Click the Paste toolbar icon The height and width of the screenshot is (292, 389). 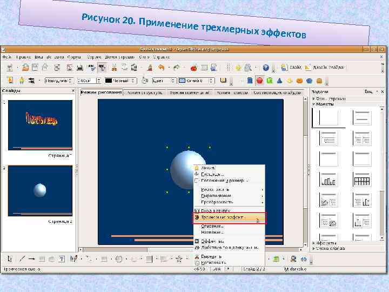(x=134, y=68)
